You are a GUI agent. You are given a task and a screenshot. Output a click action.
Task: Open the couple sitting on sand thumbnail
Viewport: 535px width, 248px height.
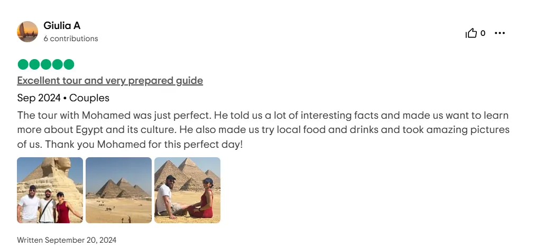point(187,190)
